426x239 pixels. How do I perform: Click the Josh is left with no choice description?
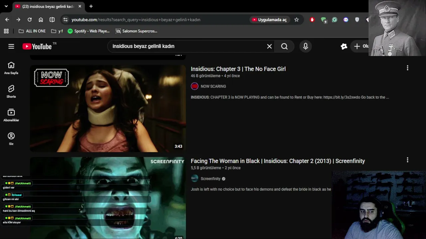click(261, 189)
